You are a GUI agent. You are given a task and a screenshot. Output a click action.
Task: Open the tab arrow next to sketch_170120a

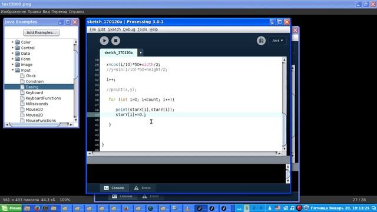coord(141,52)
